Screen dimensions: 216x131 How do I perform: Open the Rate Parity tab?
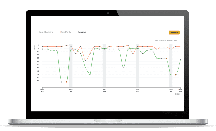65,32
